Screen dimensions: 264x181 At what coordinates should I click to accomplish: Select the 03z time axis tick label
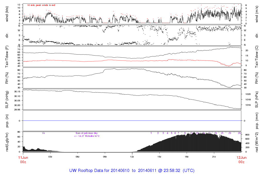(50, 157)
